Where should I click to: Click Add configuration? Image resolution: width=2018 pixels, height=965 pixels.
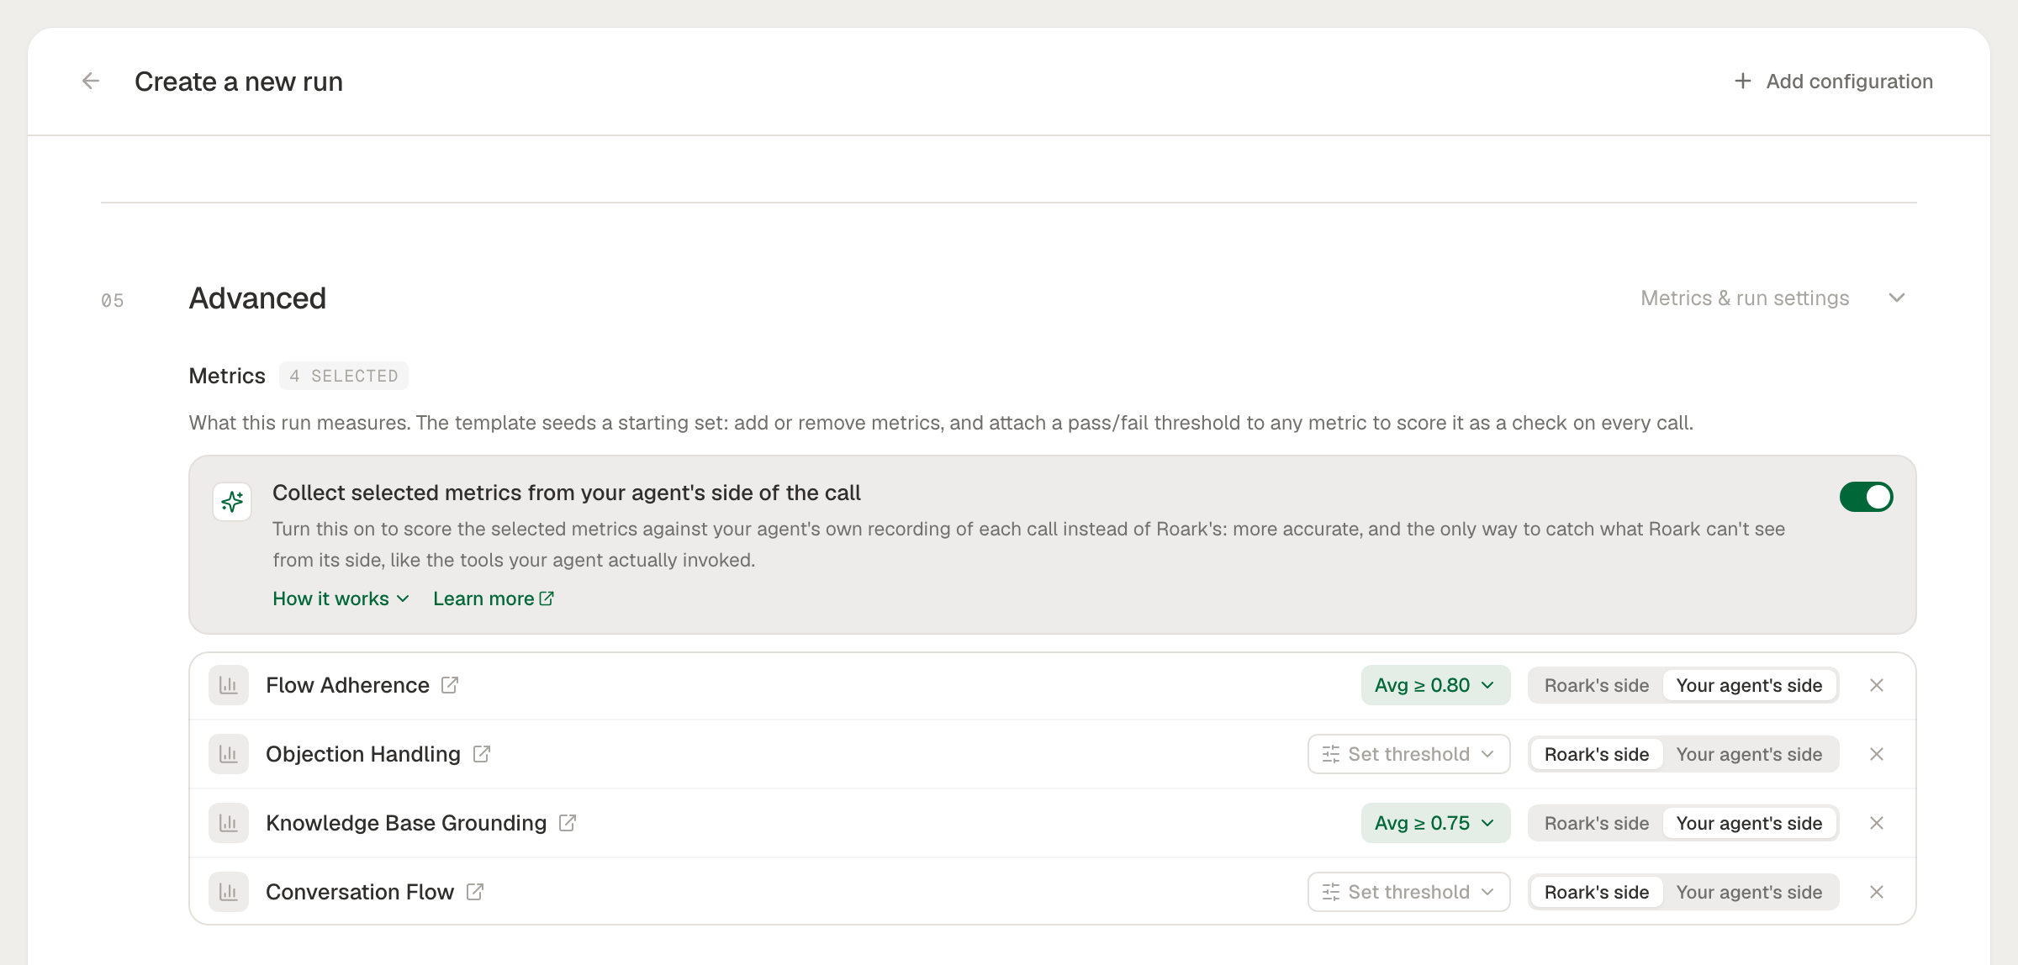1833,82
